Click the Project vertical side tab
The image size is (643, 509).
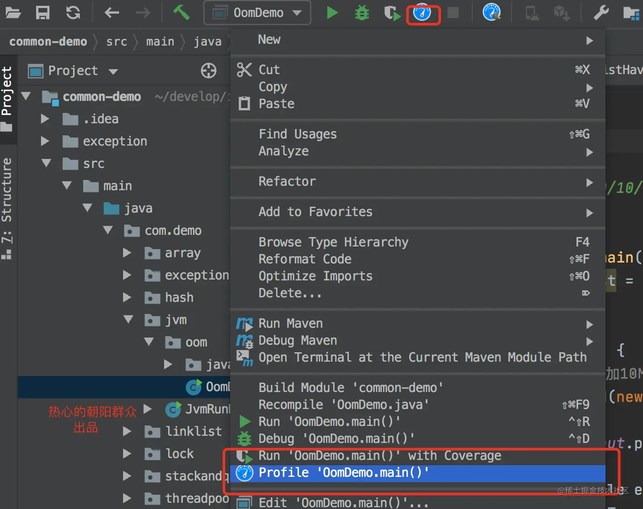7,98
